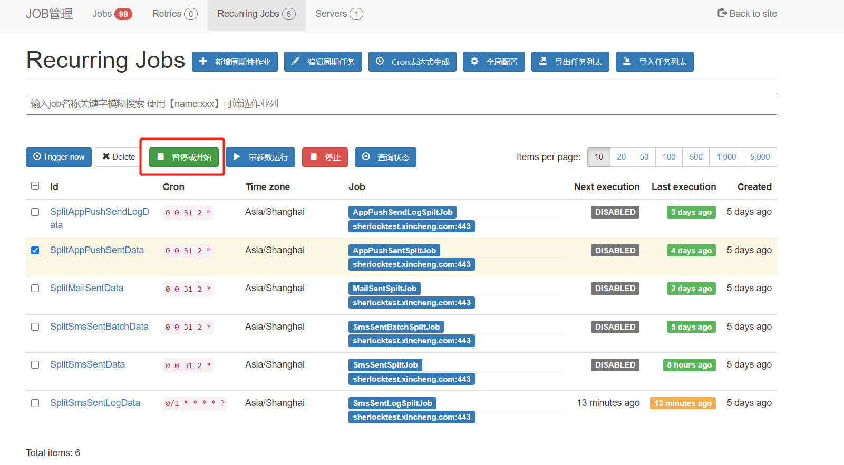Click the import task list icon
Image resolution: width=844 pixels, height=465 pixels.
click(627, 62)
